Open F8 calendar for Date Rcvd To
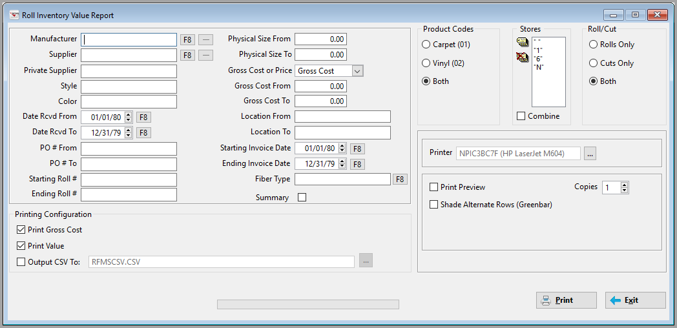The height and width of the screenshot is (328, 677). click(144, 132)
